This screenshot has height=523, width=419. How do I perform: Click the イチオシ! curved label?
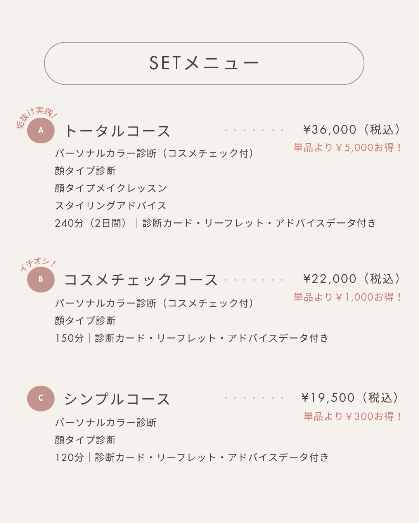pos(38,264)
